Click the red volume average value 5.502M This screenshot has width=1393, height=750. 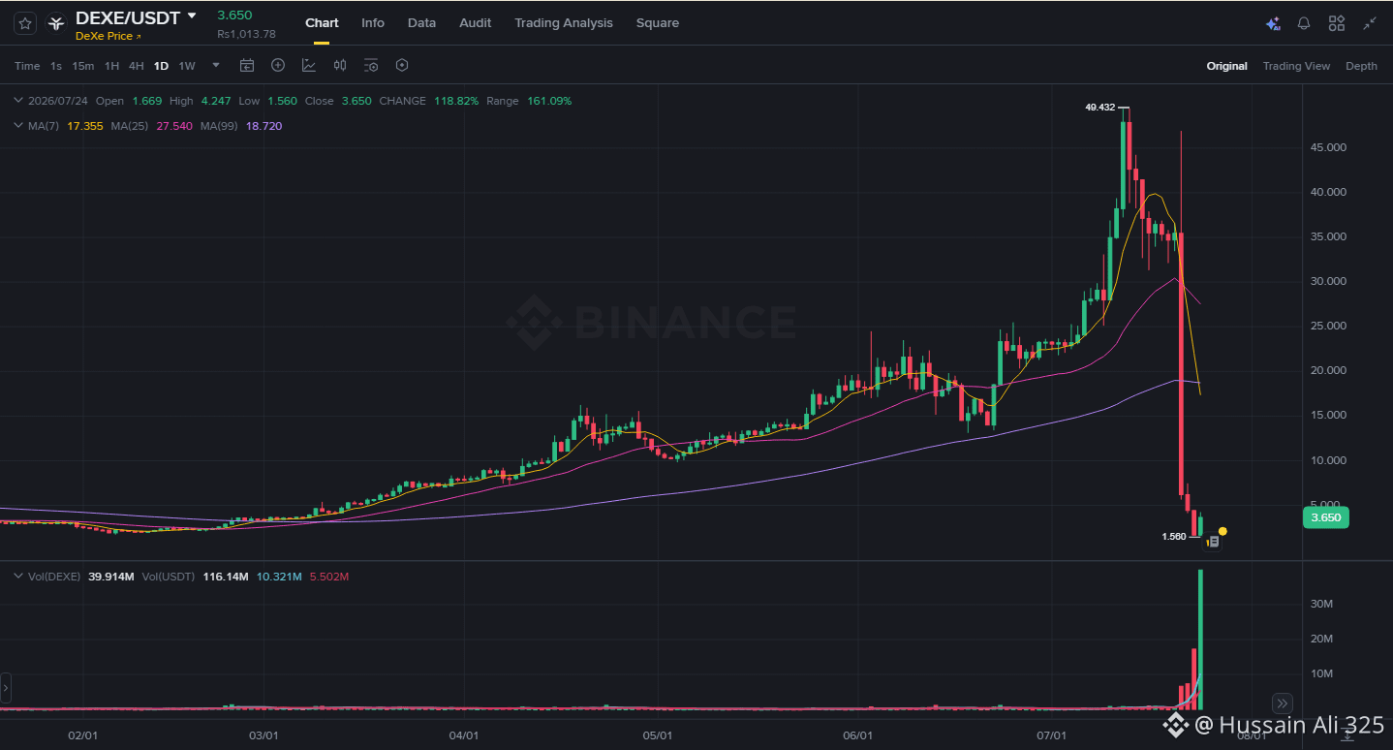pyautogui.click(x=327, y=577)
